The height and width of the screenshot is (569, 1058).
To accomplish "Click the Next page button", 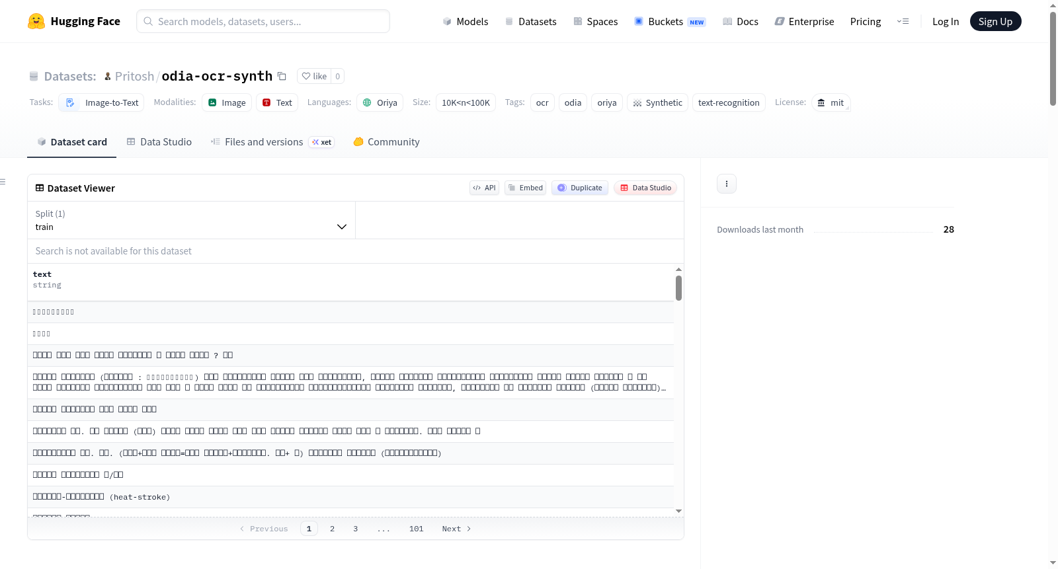I will click(456, 529).
